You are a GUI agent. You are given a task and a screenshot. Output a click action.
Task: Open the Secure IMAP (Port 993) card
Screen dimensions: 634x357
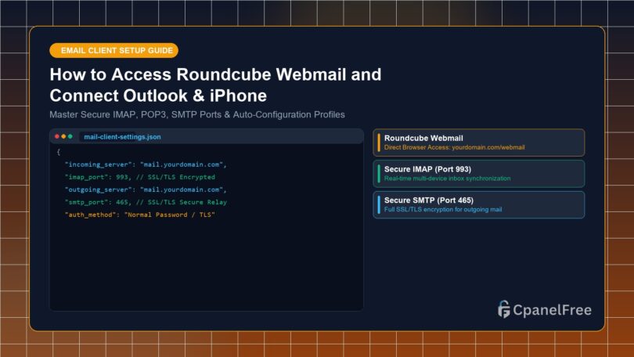(x=479, y=174)
